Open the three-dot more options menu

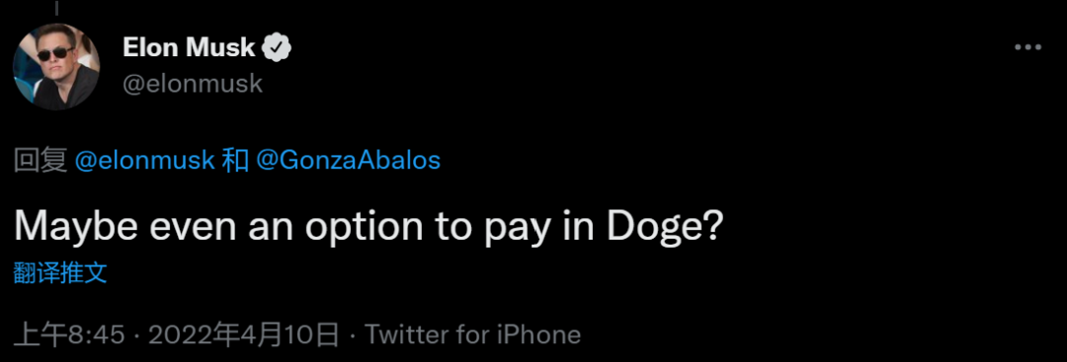point(1027,47)
